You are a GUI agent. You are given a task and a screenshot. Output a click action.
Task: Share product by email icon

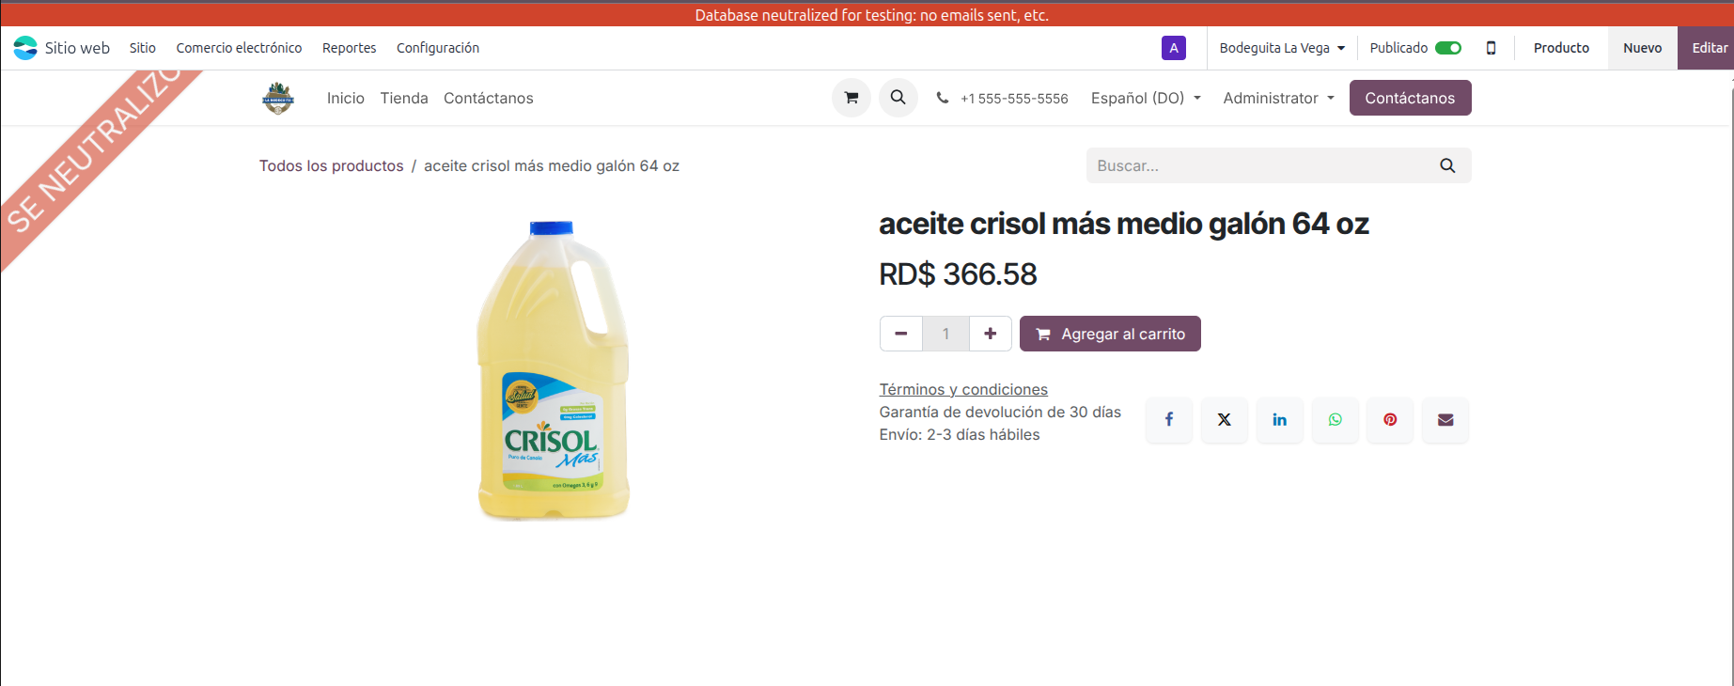[1445, 420]
